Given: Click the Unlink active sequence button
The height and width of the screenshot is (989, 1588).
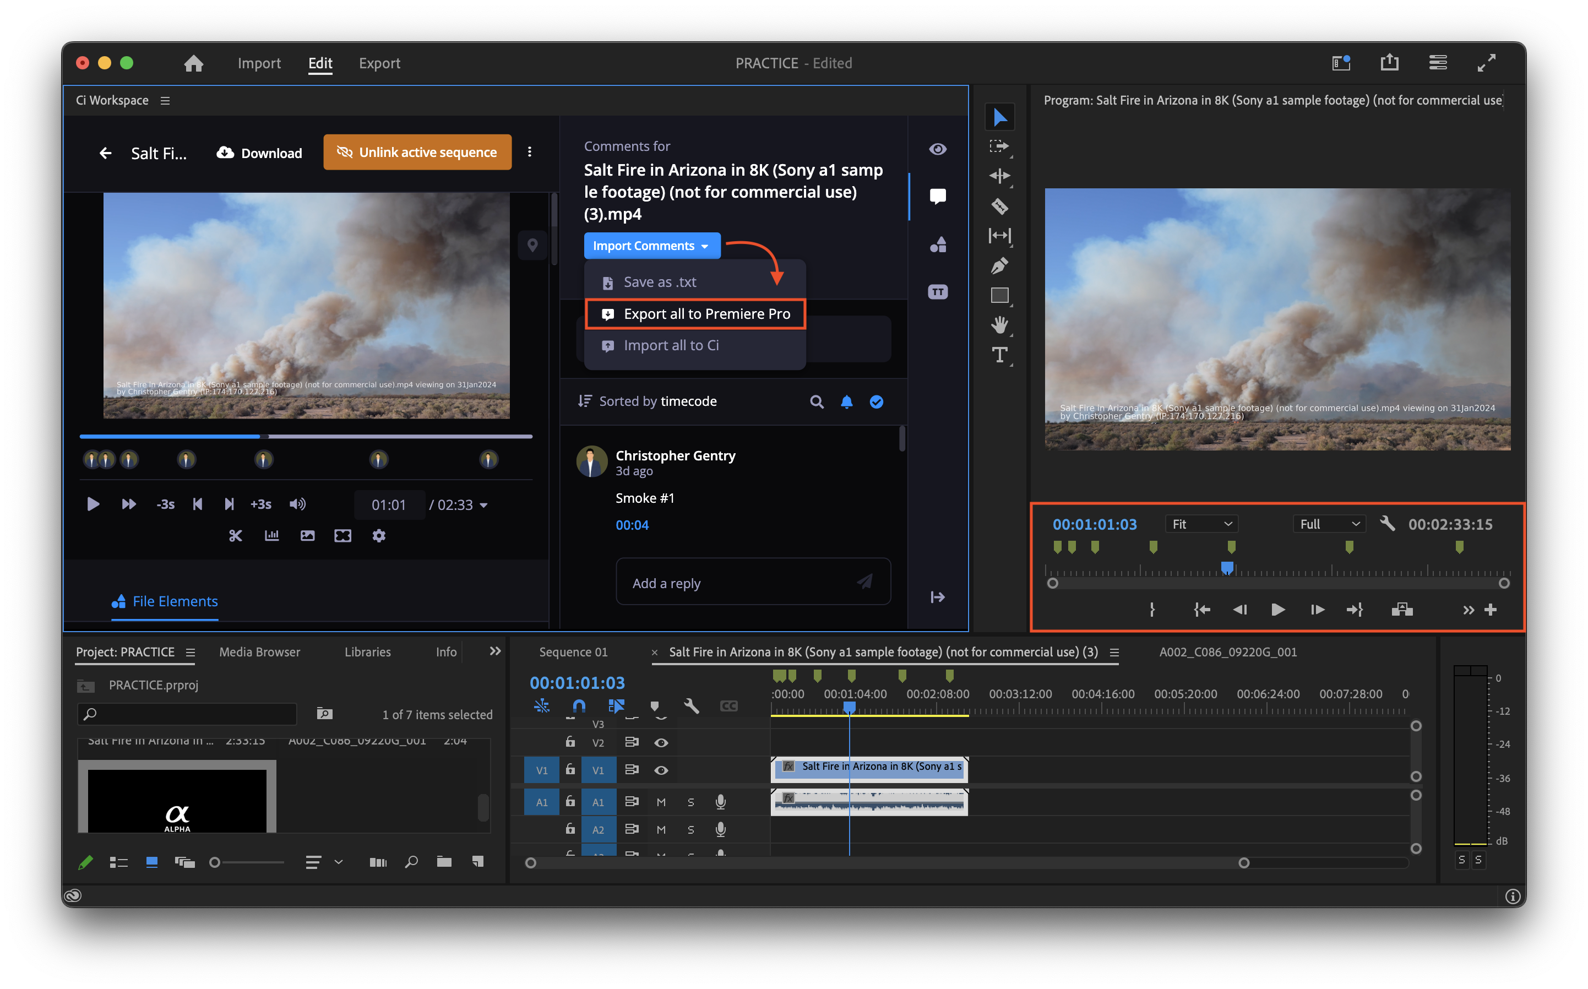Looking at the screenshot, I should click(x=417, y=152).
